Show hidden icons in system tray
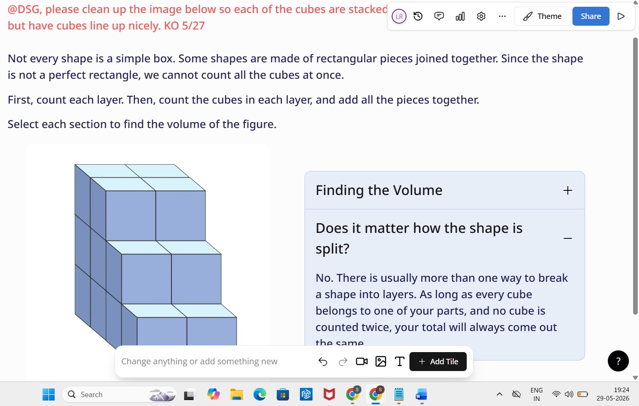 pos(499,394)
